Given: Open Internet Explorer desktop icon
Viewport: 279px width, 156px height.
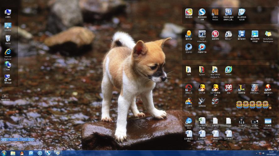Looking at the screenshot, I should 8,52.
